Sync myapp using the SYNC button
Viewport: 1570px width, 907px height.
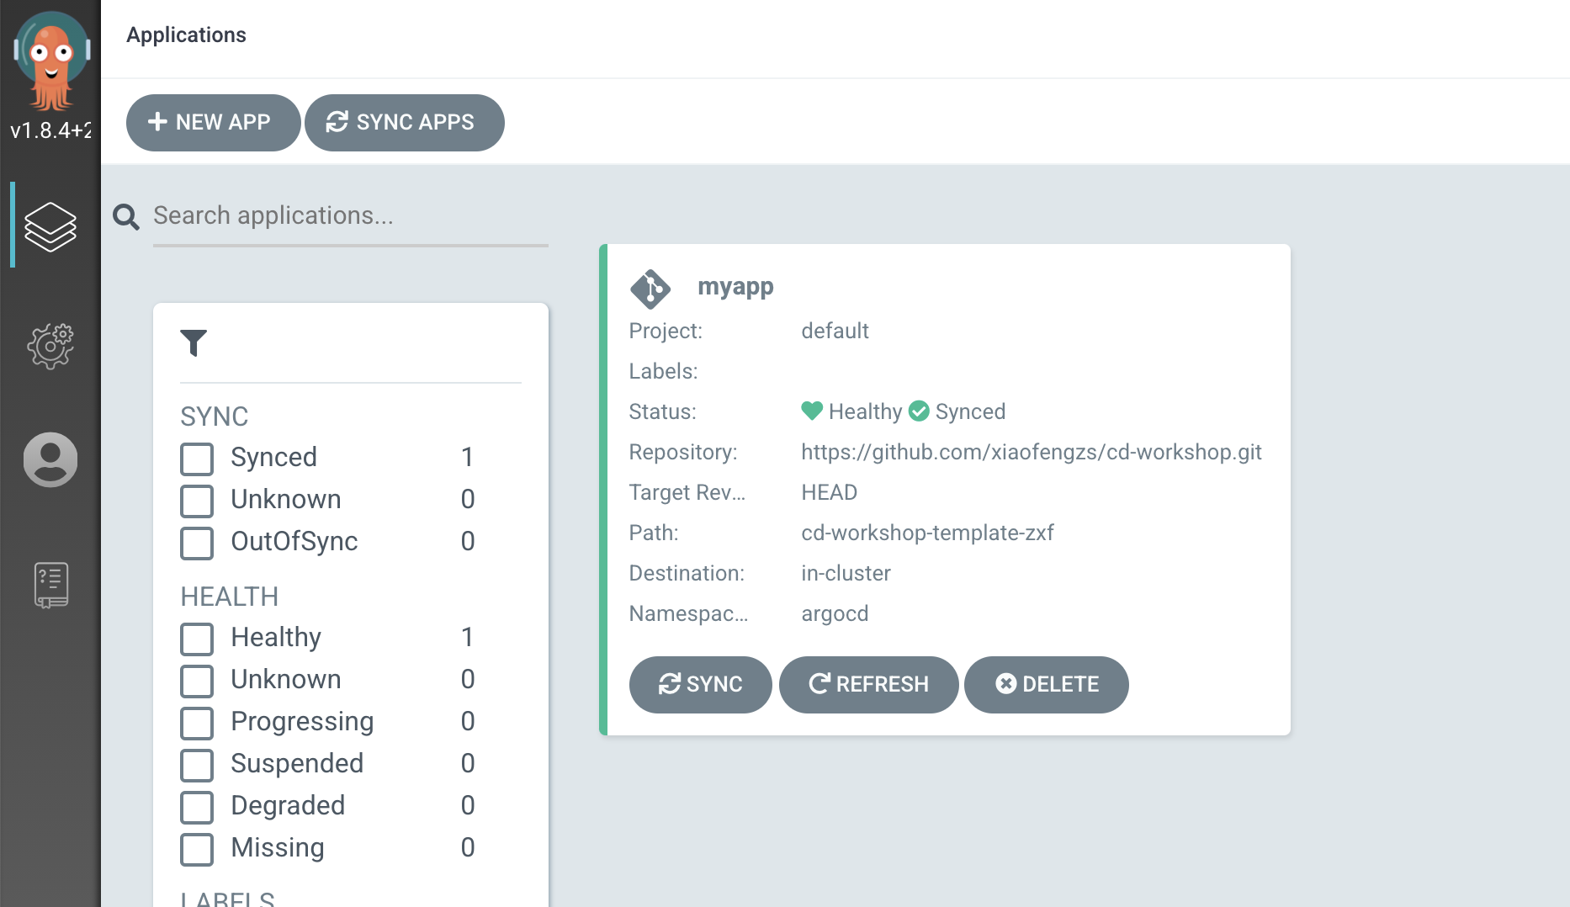[700, 685]
